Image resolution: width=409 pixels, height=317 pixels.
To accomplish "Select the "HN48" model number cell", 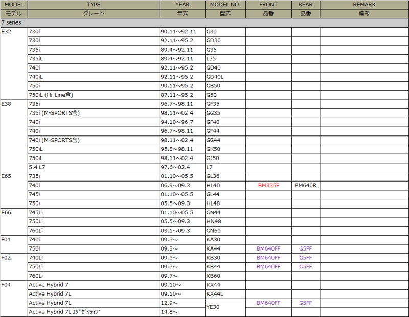I will pos(225,221).
